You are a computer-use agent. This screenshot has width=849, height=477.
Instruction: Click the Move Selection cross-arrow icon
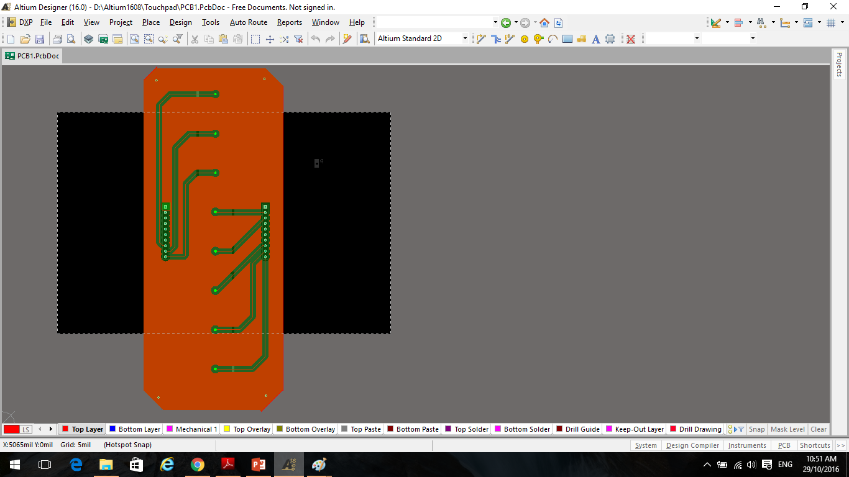[270, 39]
